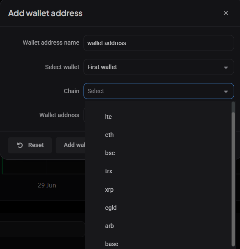Viewport: 240px width, 249px height.
Task: Click the Wallet address field label
Action: [59, 115]
